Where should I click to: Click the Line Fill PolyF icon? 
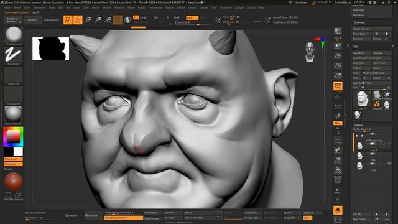pyautogui.click(x=338, y=180)
